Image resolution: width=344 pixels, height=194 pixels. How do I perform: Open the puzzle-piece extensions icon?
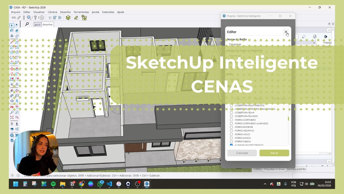(x=84, y=18)
